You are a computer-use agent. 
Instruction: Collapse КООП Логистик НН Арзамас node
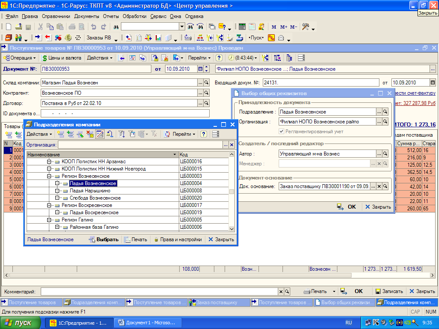(x=49, y=162)
